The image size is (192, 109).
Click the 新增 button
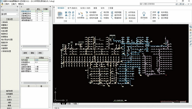(x=25, y=53)
